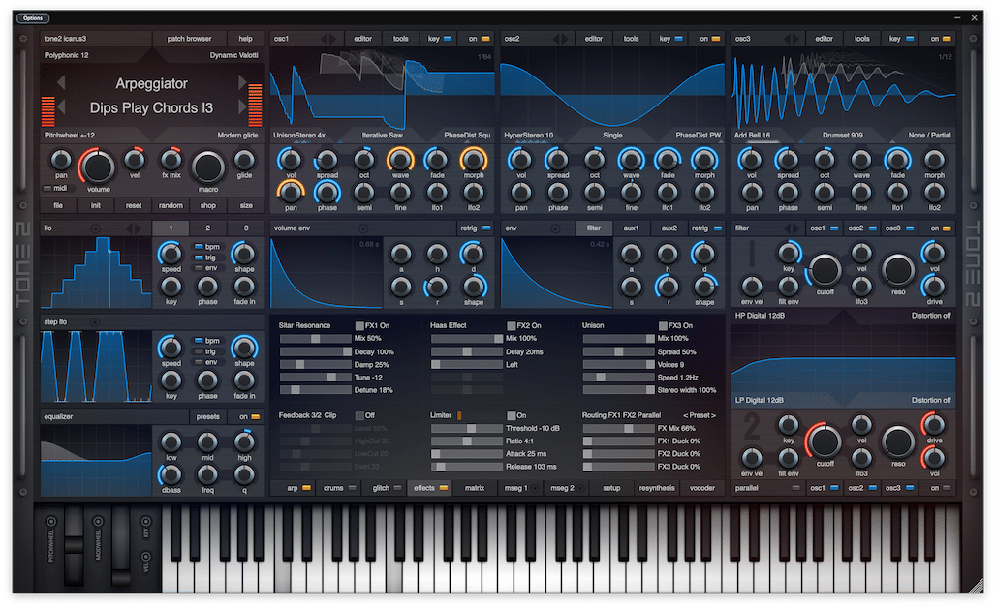Viewport: 996px width, 608px height.
Task: Open HP Digital 12dB filter type
Action: click(759, 316)
